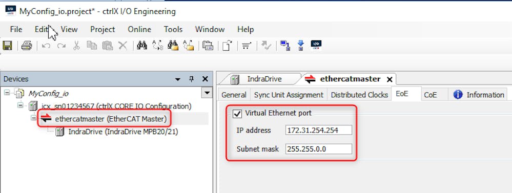The height and width of the screenshot is (193, 512).
Task: Click the Cut scissors icon
Action: 76,46
